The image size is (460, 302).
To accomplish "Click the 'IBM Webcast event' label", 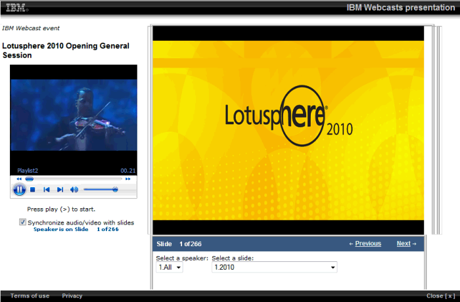I will pyautogui.click(x=30, y=28).
